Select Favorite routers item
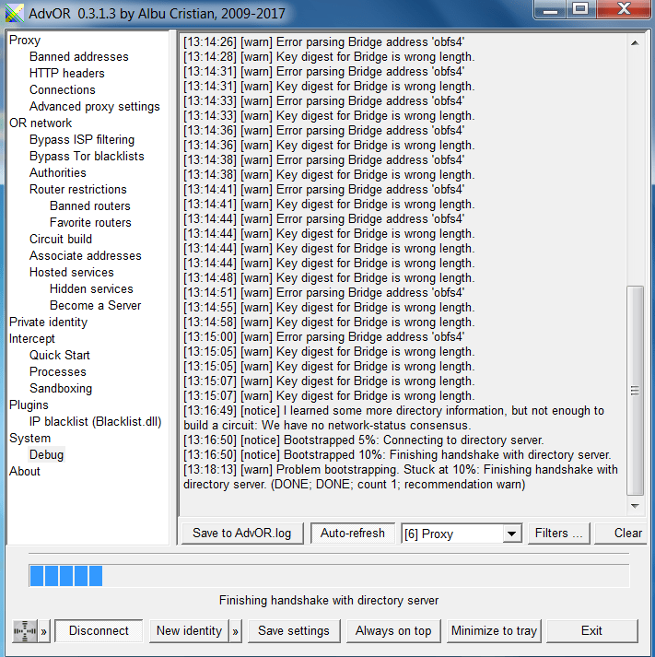The height and width of the screenshot is (657, 655). [x=90, y=222]
